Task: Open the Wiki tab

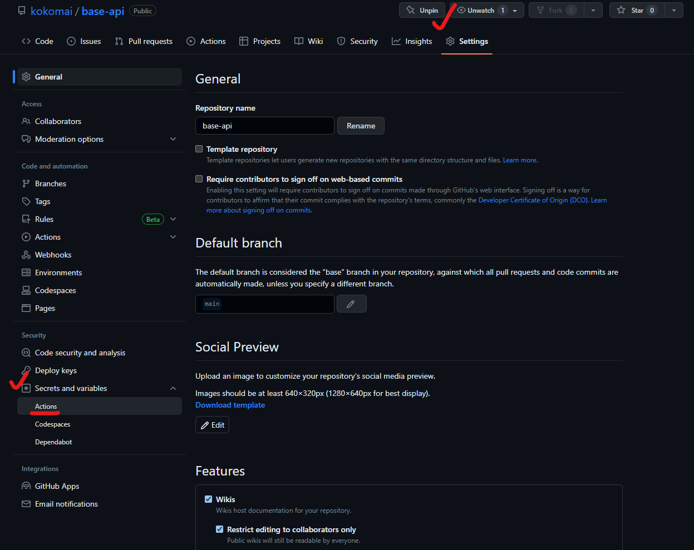Action: [309, 41]
